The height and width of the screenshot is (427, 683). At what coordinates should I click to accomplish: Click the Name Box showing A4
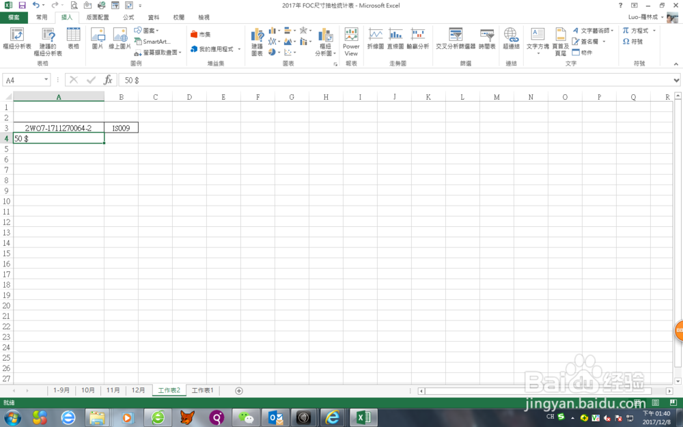pyautogui.click(x=23, y=80)
